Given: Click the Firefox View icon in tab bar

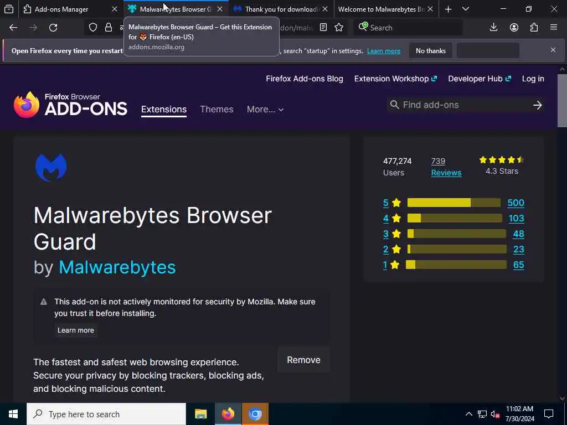Looking at the screenshot, I should 9,9.
